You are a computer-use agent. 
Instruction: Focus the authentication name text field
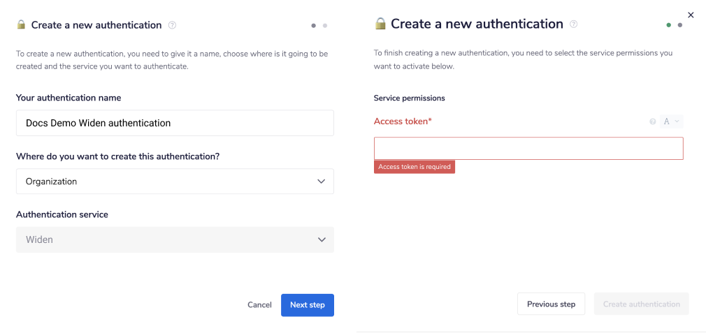[x=175, y=123]
